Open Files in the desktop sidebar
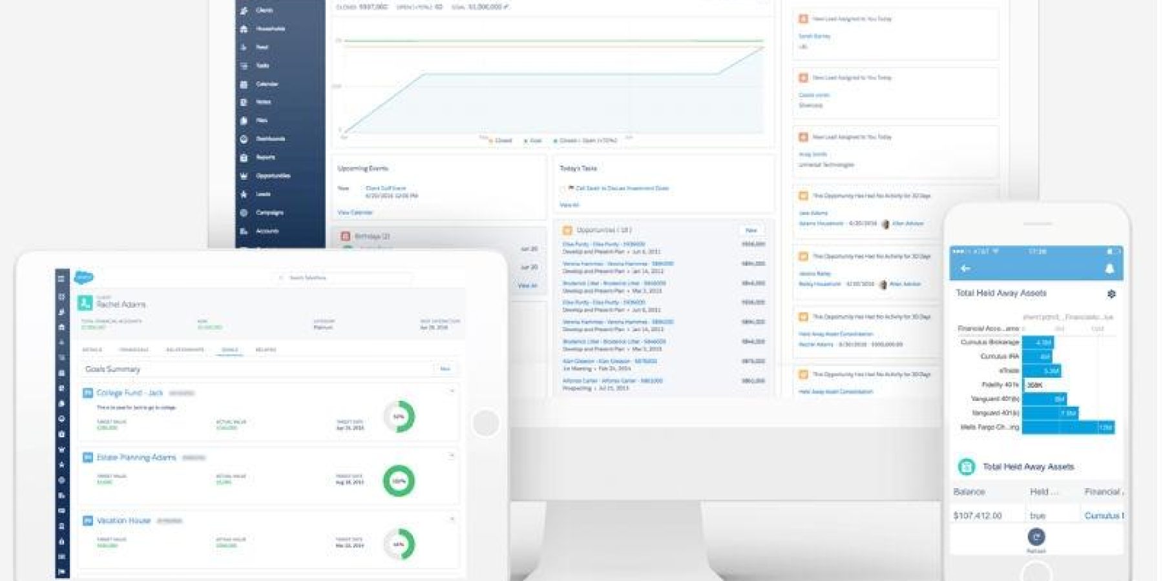This screenshot has width=1163, height=581. point(262,120)
